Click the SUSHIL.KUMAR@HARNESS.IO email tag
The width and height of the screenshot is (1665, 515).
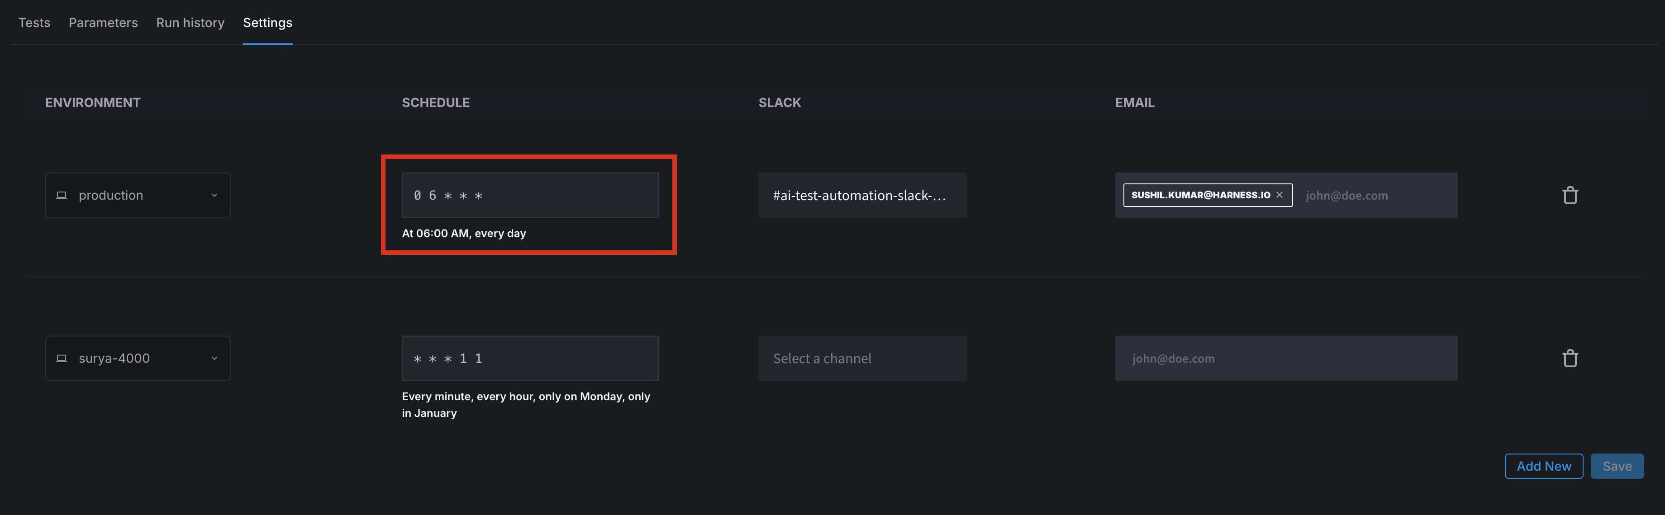[x=1199, y=195]
